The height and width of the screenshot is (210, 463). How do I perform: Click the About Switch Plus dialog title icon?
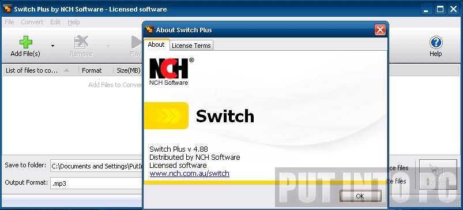(149, 30)
